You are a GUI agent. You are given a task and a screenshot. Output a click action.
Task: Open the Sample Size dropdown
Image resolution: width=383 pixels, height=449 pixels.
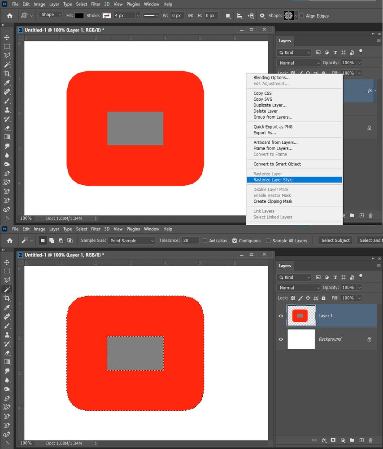tap(131, 240)
